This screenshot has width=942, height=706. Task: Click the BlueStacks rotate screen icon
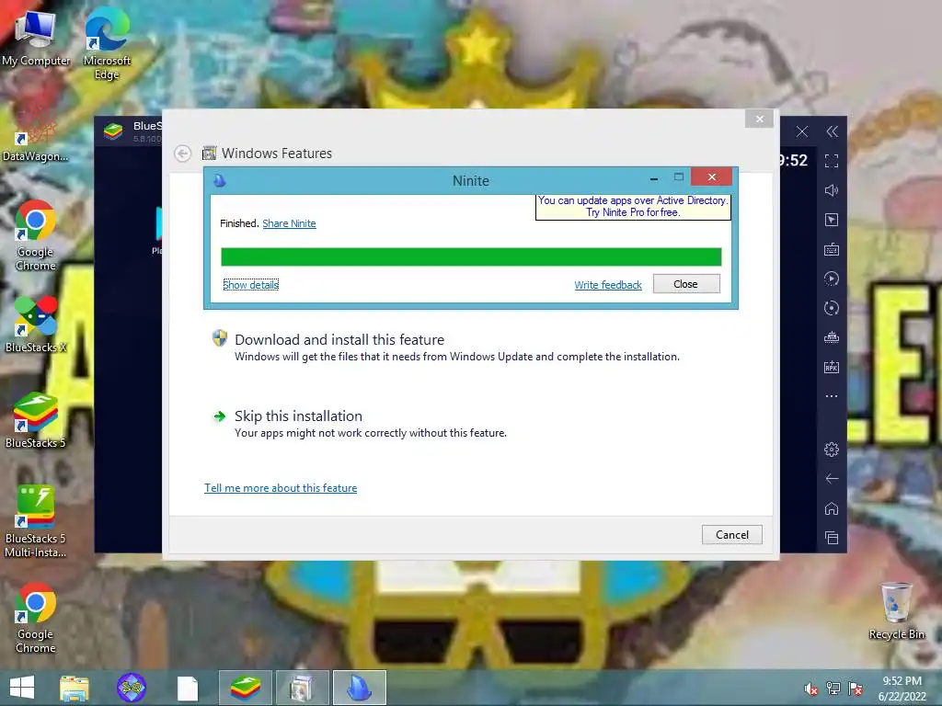pos(832,308)
